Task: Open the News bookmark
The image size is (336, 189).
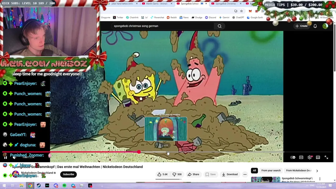Action: point(184,18)
